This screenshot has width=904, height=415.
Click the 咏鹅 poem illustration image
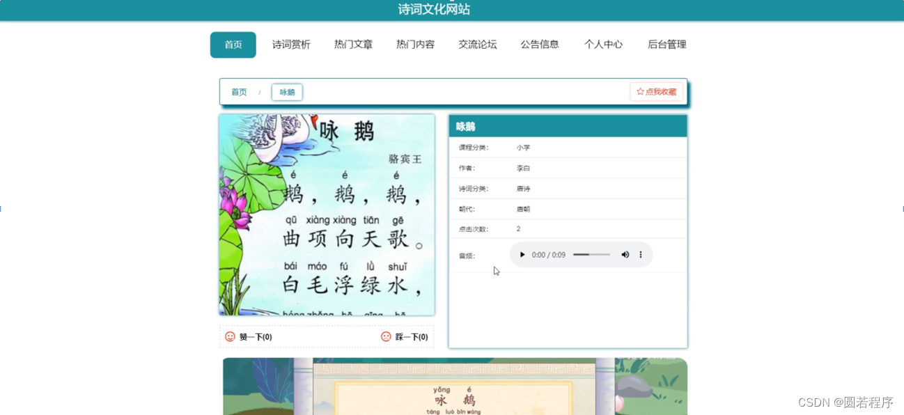point(327,214)
